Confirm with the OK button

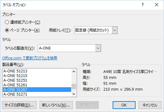(124, 105)
